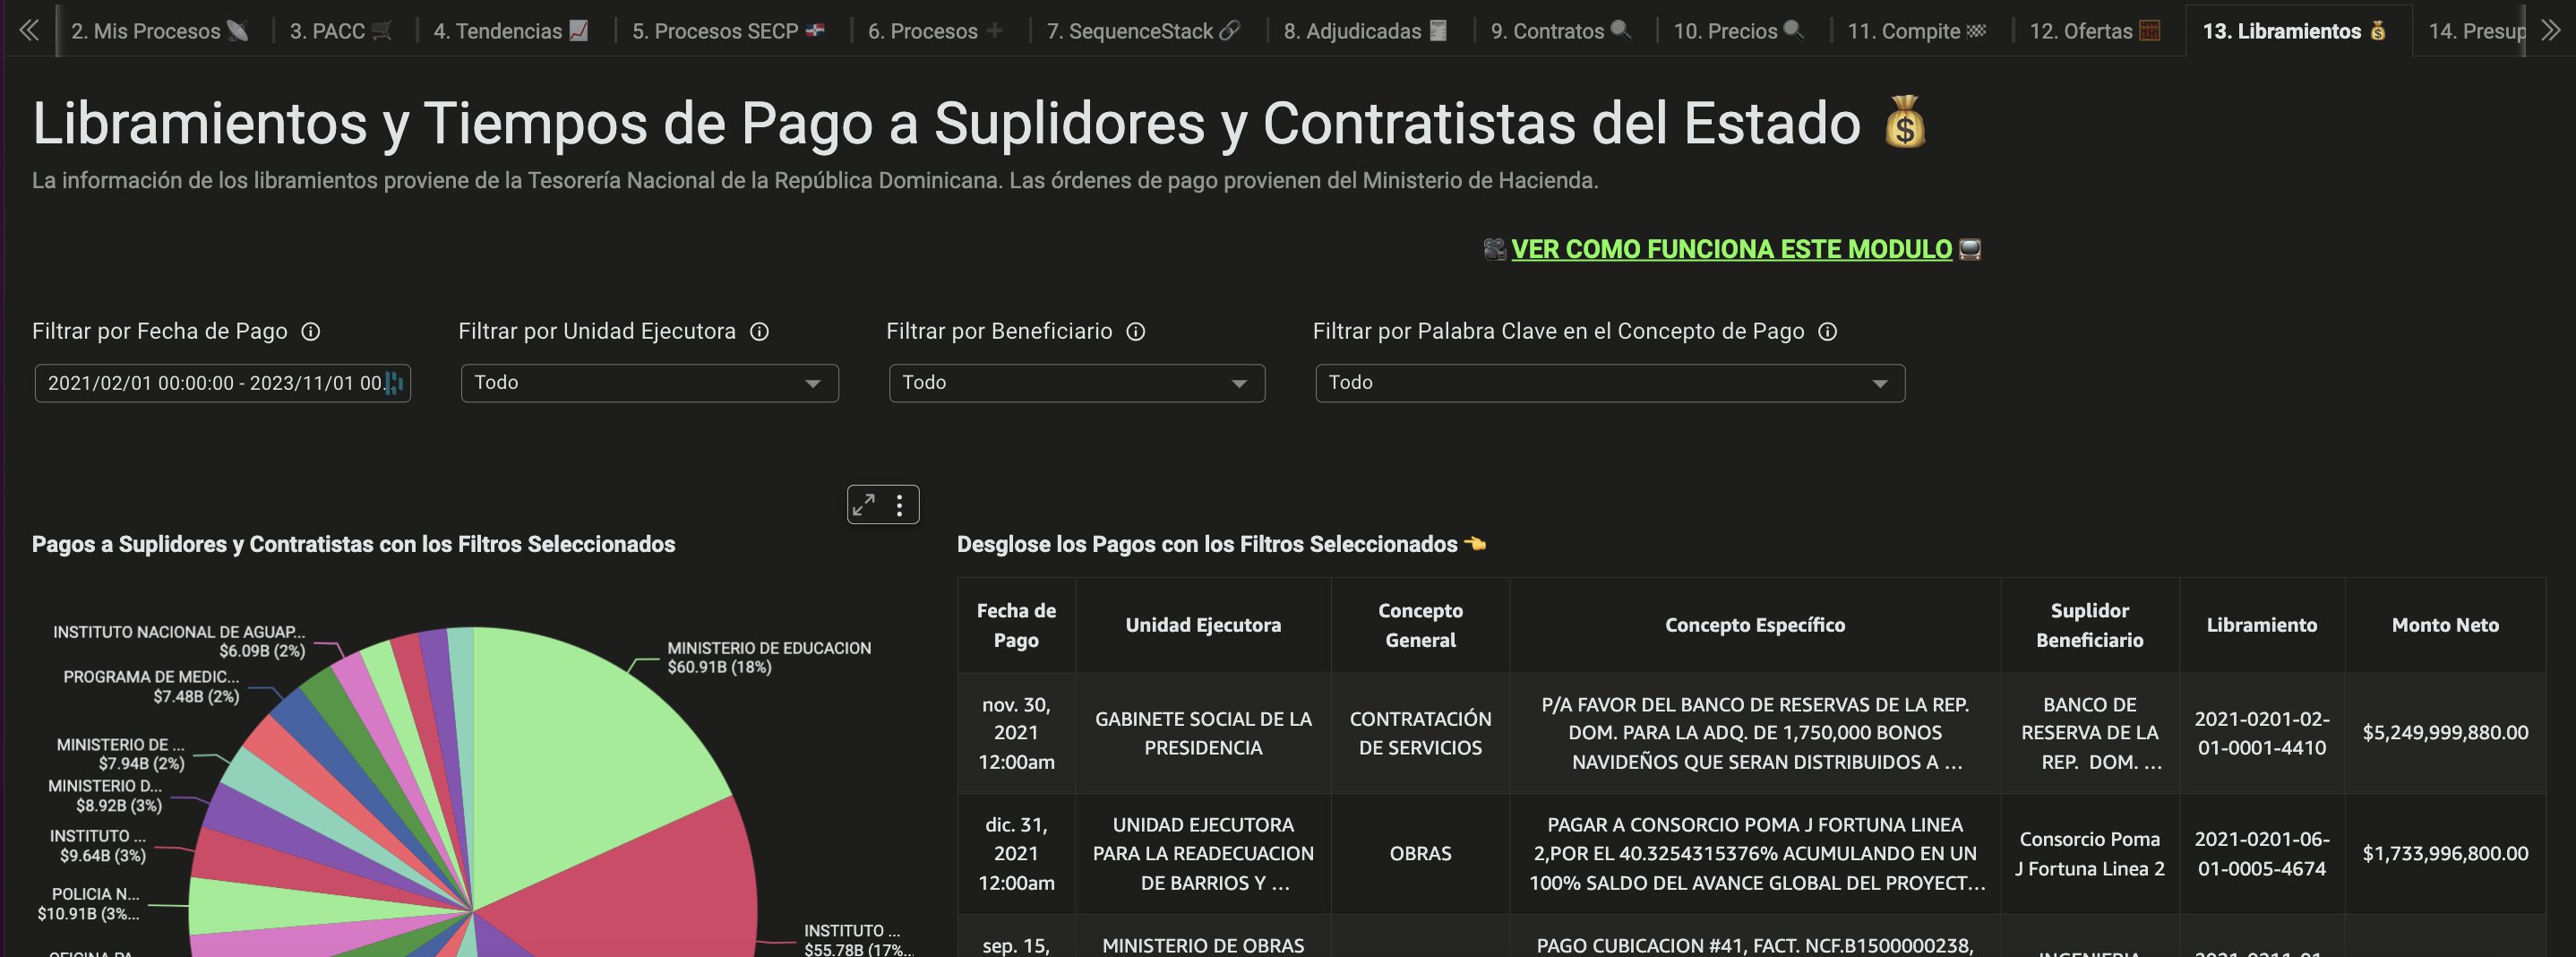Maximize the pie chart visual
Image resolution: width=2576 pixels, height=957 pixels.
tap(864, 505)
